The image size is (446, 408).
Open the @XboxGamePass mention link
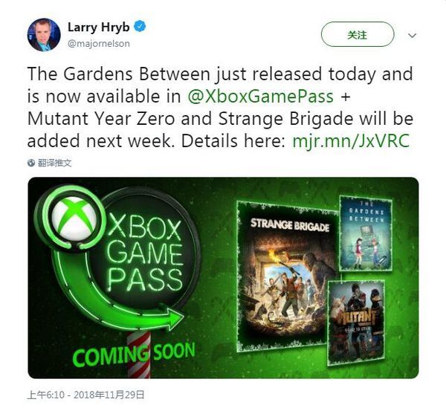coord(261,96)
